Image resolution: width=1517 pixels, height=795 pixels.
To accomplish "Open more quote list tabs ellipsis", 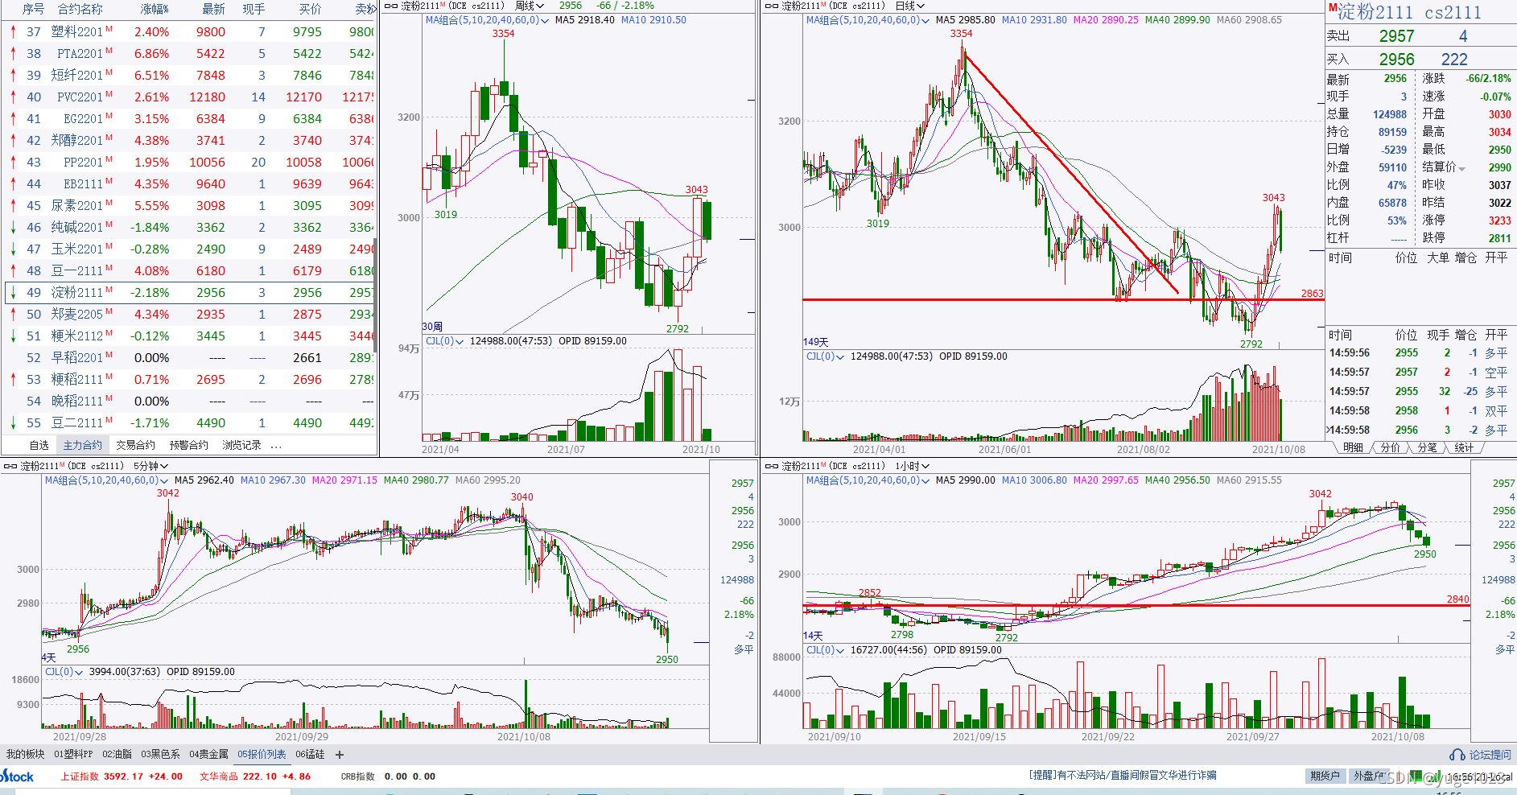I will 276,446.
